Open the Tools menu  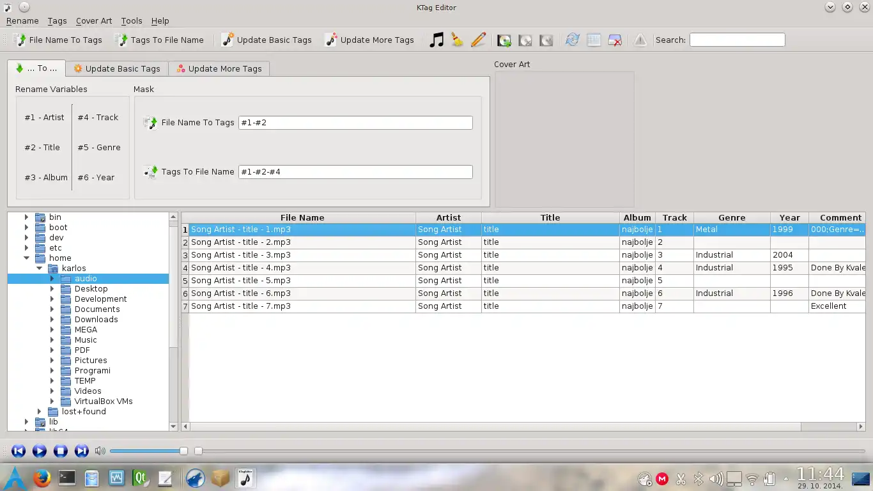point(132,21)
